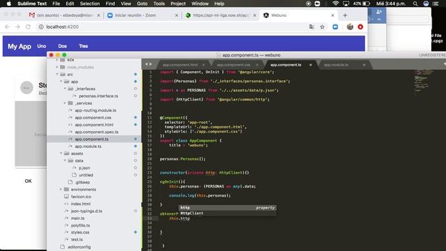The height and width of the screenshot is (251, 446).
Task: Reload the localhost page
Action: pos(28,26)
